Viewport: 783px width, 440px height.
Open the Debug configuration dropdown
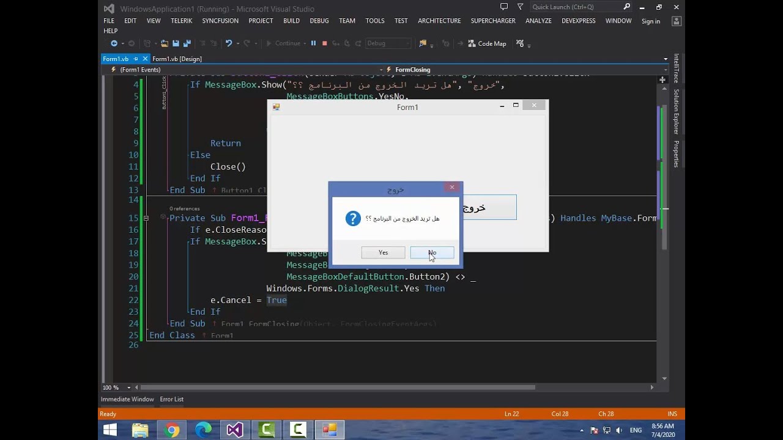388,43
